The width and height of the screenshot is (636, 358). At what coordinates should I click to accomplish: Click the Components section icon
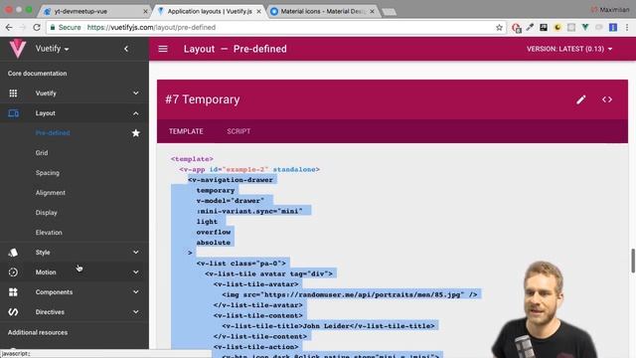[13, 292]
